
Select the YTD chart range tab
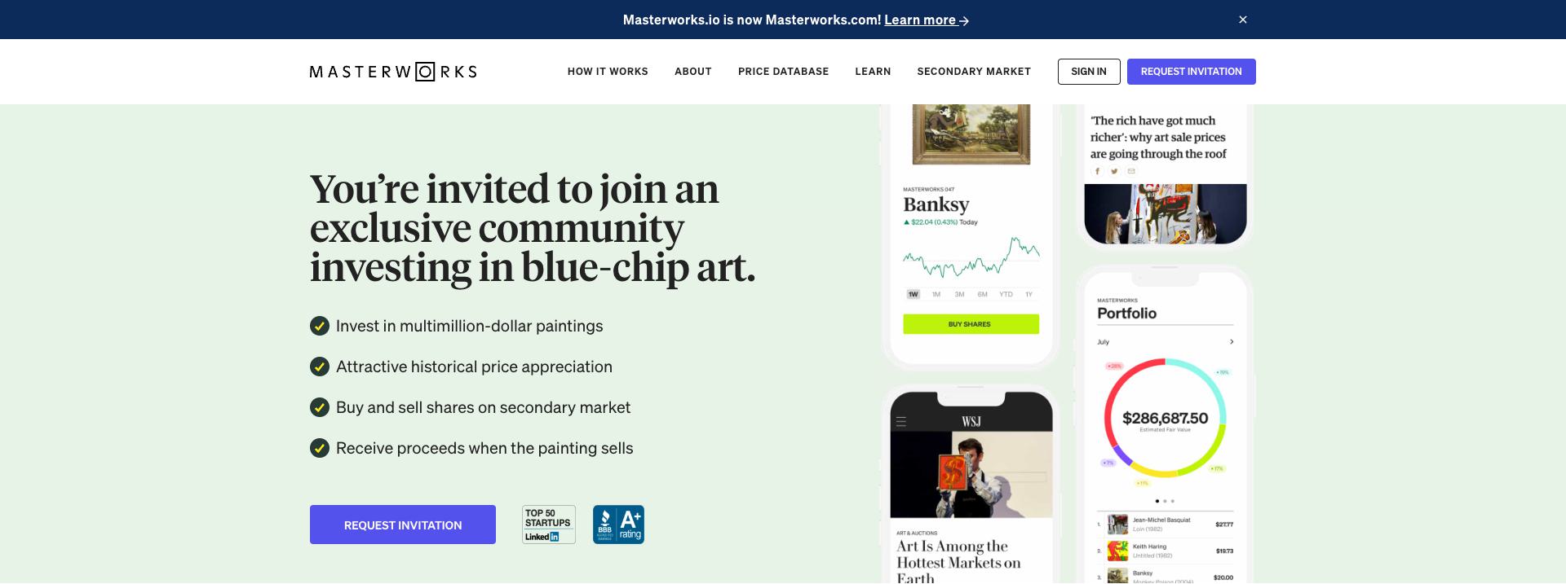click(1006, 294)
